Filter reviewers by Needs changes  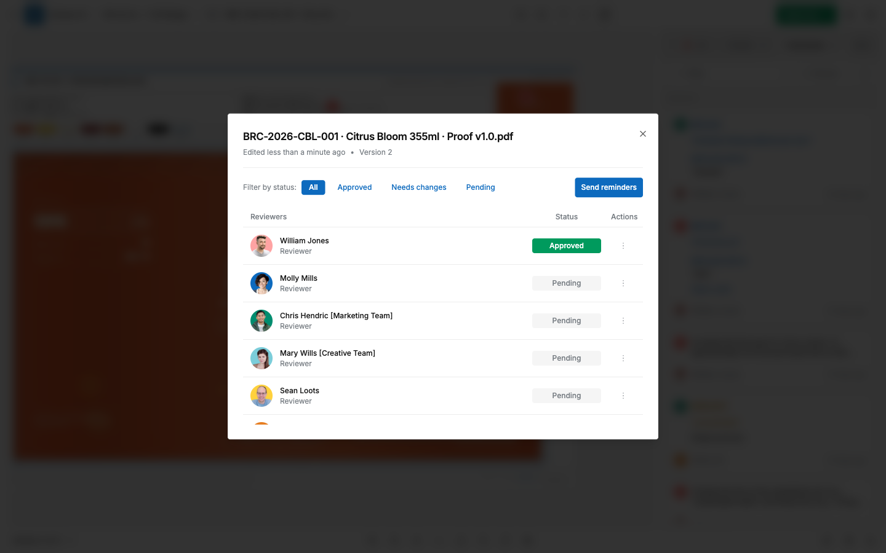pos(419,187)
